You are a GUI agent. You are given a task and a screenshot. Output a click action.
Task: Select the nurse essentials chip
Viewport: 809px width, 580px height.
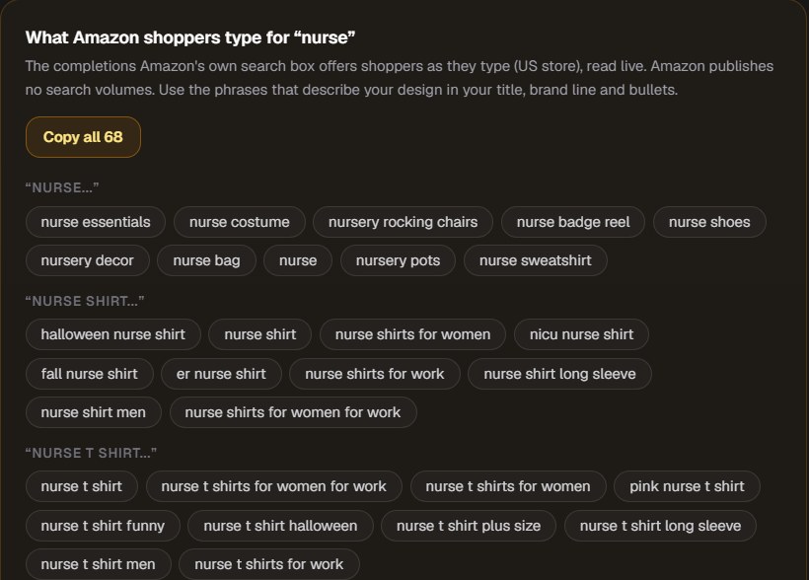tap(96, 222)
